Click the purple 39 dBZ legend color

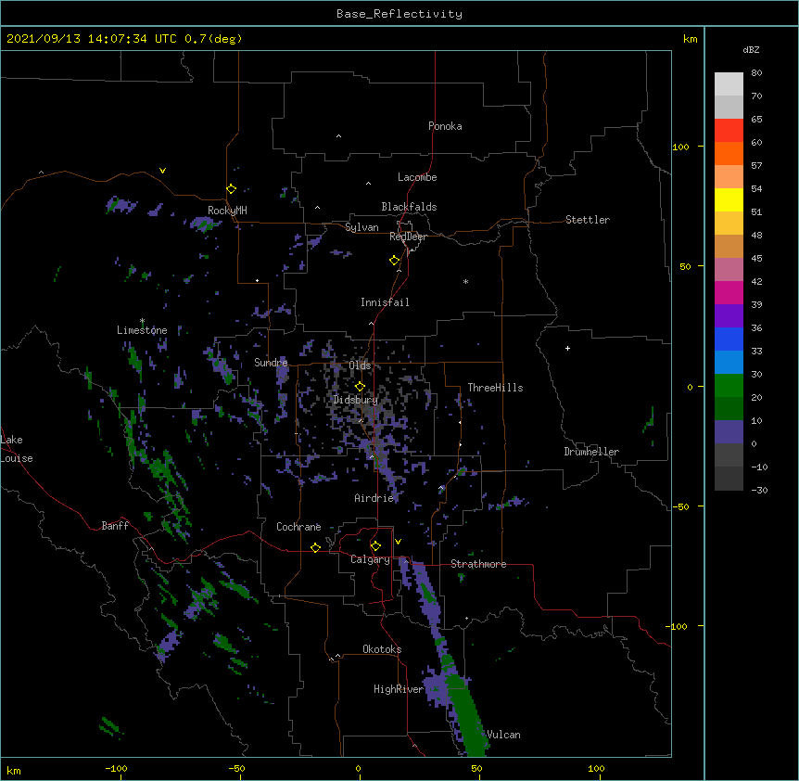(x=729, y=315)
